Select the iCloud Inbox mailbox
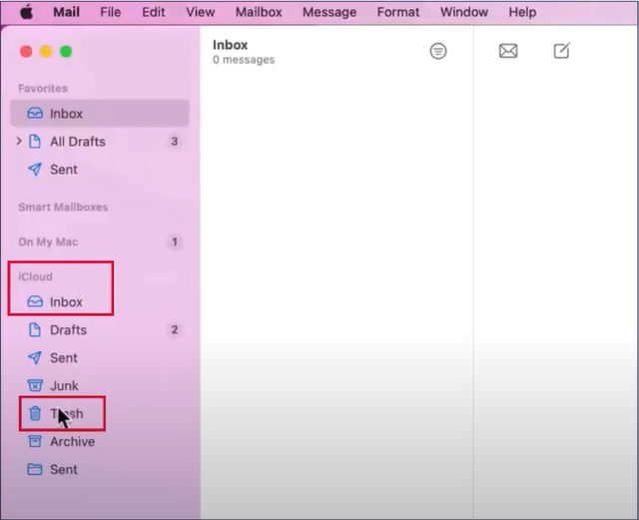This screenshot has width=639, height=520. (100, 302)
